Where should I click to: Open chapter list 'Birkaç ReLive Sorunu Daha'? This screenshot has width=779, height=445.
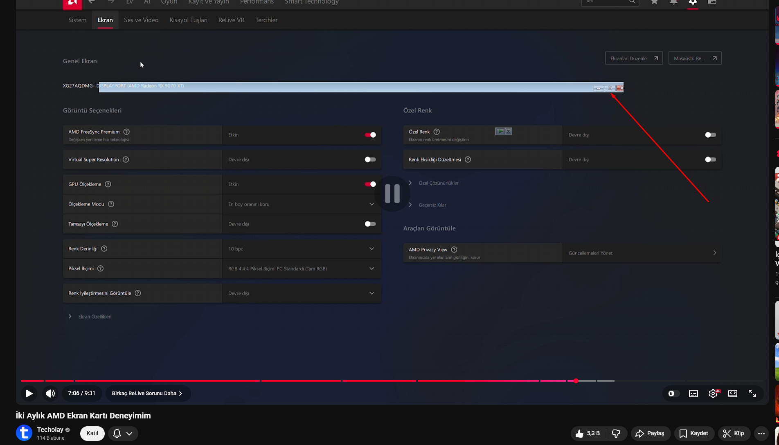[148, 394]
